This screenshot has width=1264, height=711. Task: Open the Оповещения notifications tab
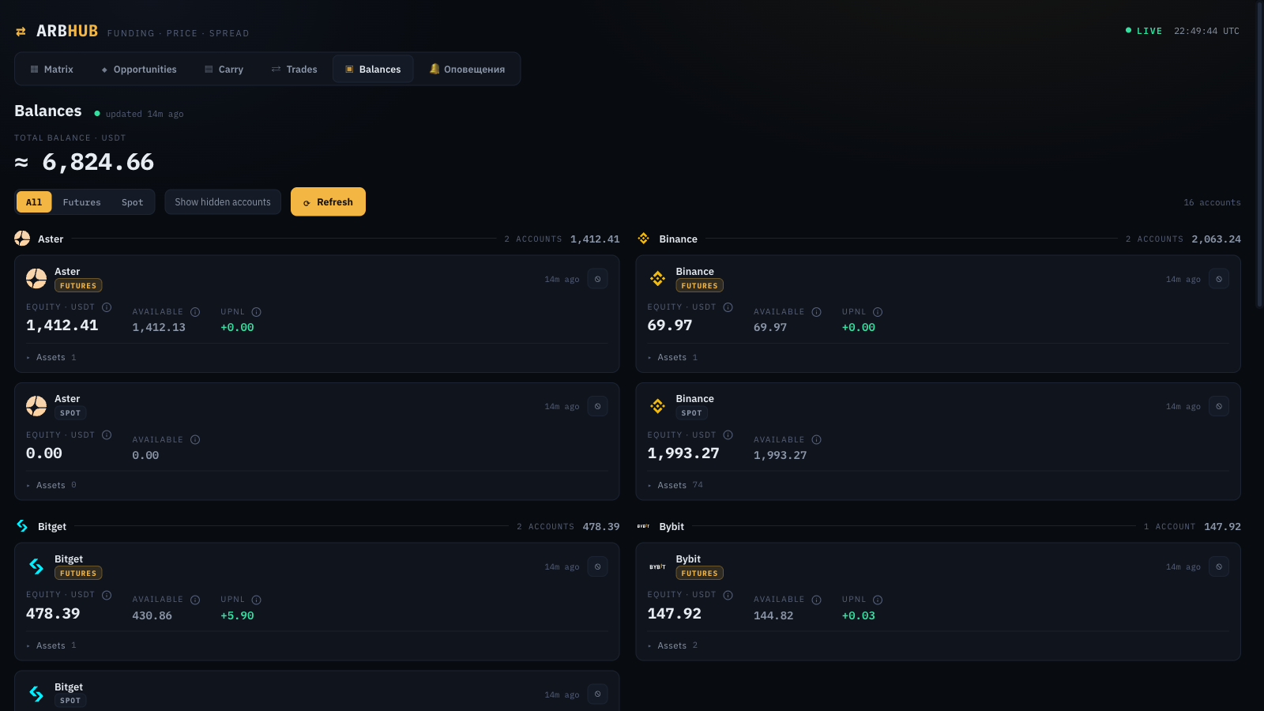pos(467,70)
